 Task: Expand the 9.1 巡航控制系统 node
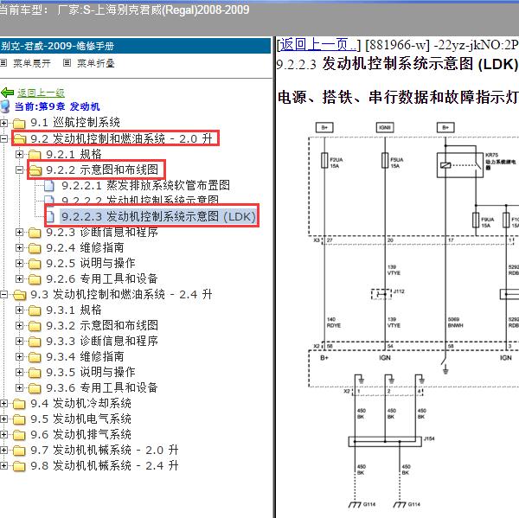[3, 123]
